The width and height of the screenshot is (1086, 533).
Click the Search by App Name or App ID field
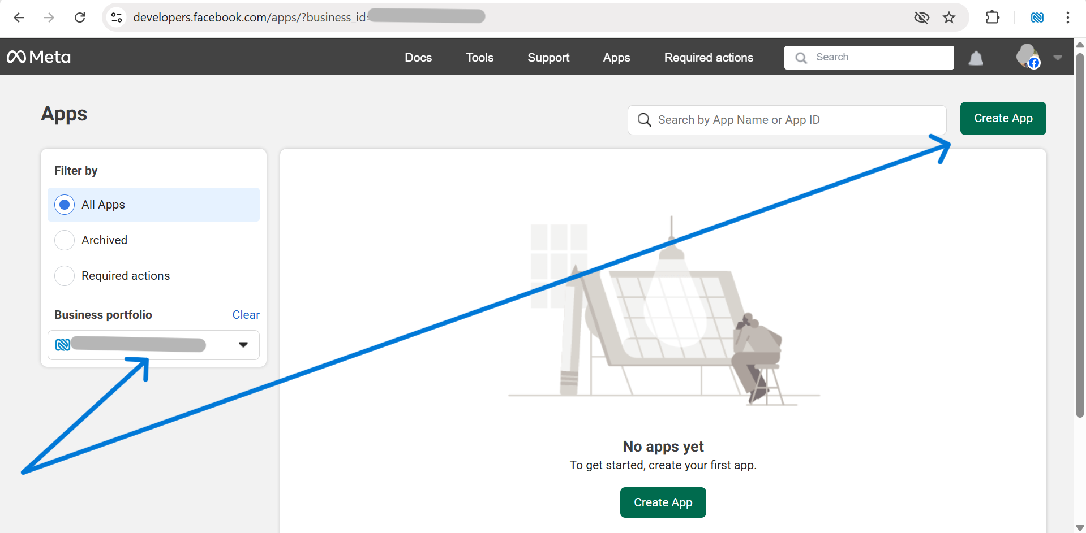[787, 120]
